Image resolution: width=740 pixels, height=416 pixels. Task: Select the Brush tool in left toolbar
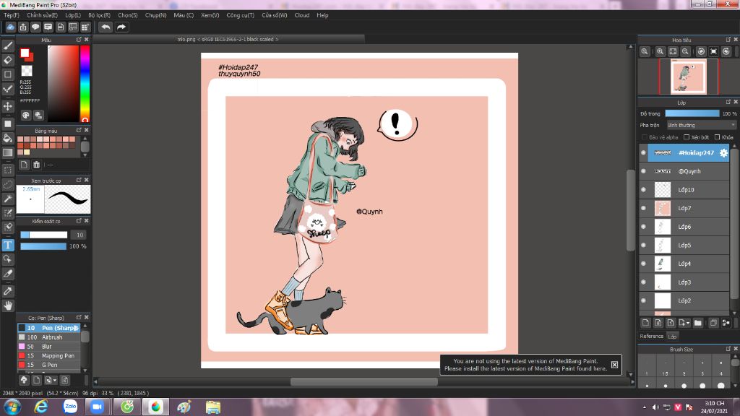pyautogui.click(x=7, y=45)
